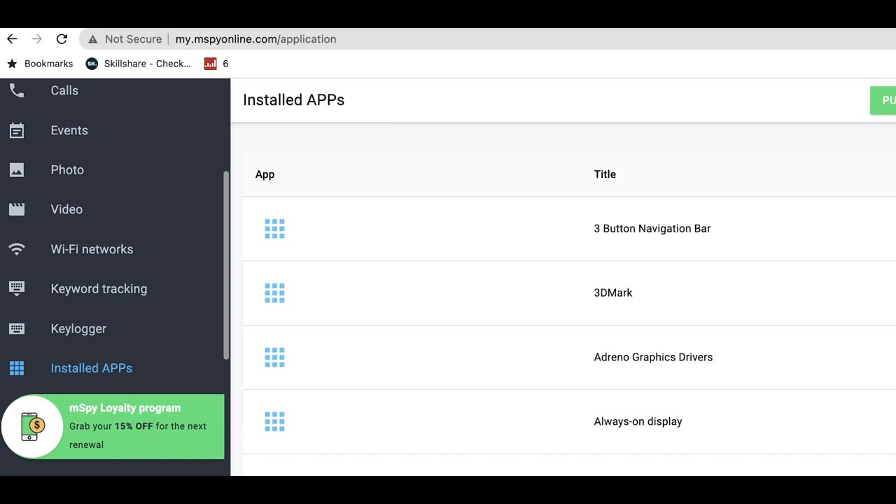Select the Always-on display title
The image size is (896, 504).
click(x=638, y=422)
